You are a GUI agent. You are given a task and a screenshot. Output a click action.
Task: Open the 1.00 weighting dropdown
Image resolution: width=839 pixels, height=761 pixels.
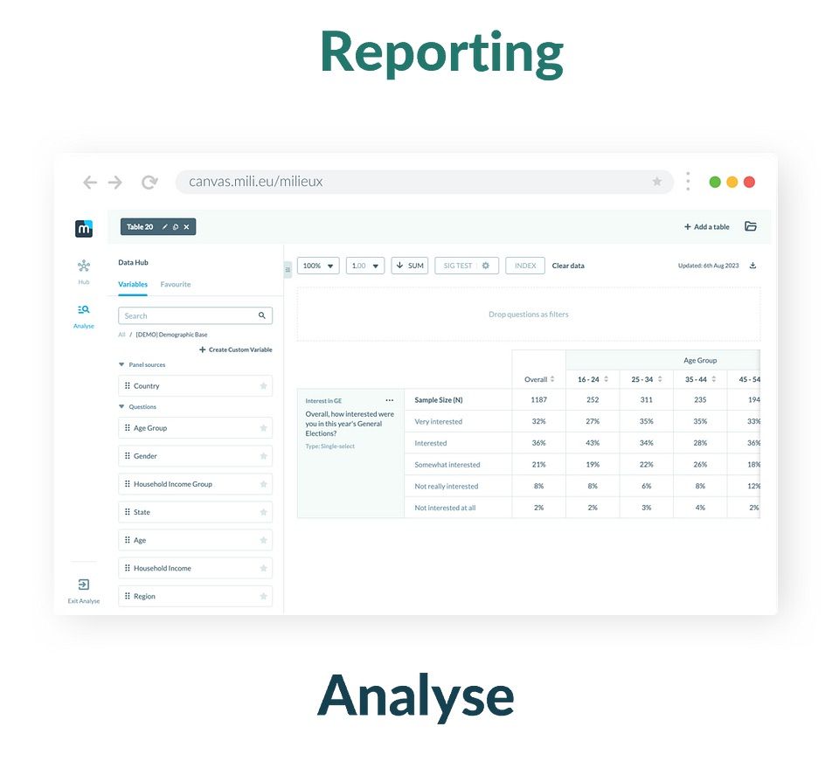365,266
